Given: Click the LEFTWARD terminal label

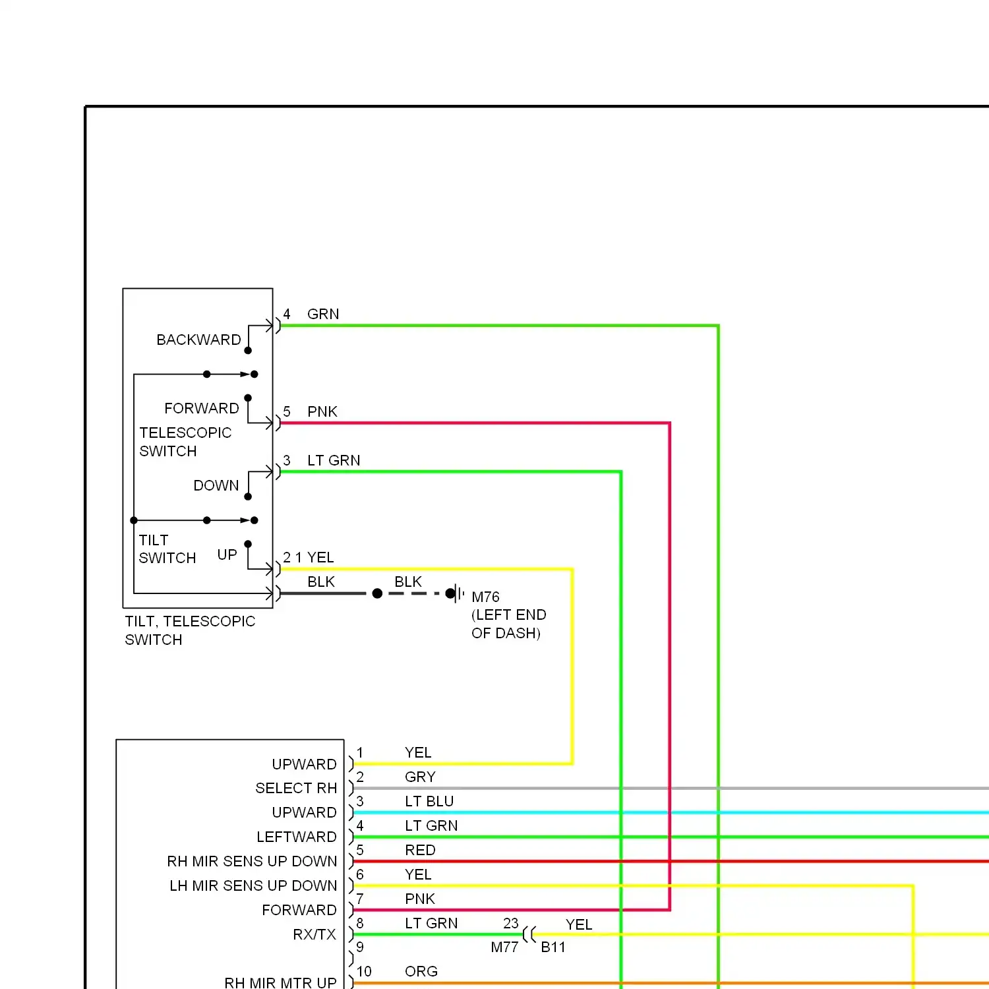Looking at the screenshot, I should tap(297, 837).
